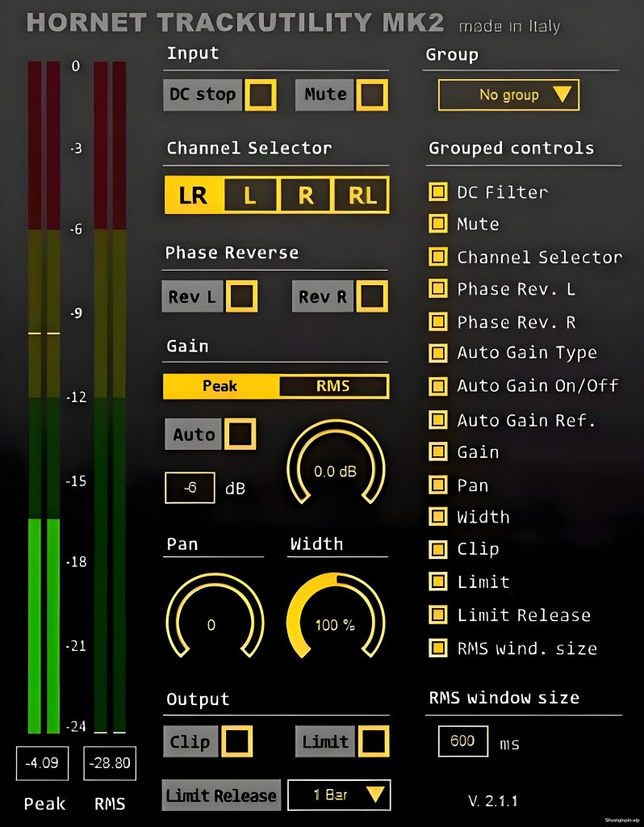Click the DC stop label button
Image resolution: width=644 pixels, height=827 pixels.
point(203,95)
